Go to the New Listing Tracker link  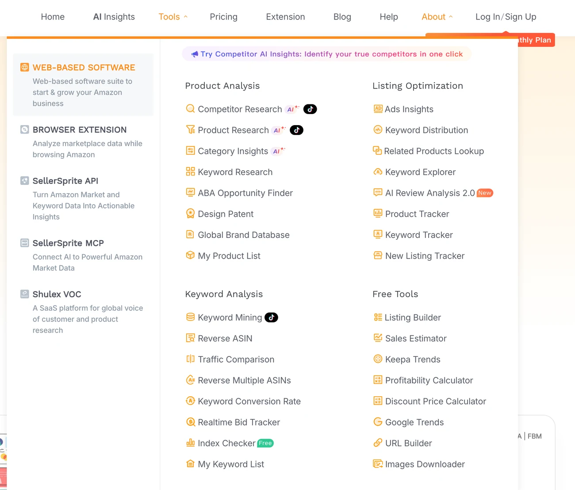pos(425,256)
